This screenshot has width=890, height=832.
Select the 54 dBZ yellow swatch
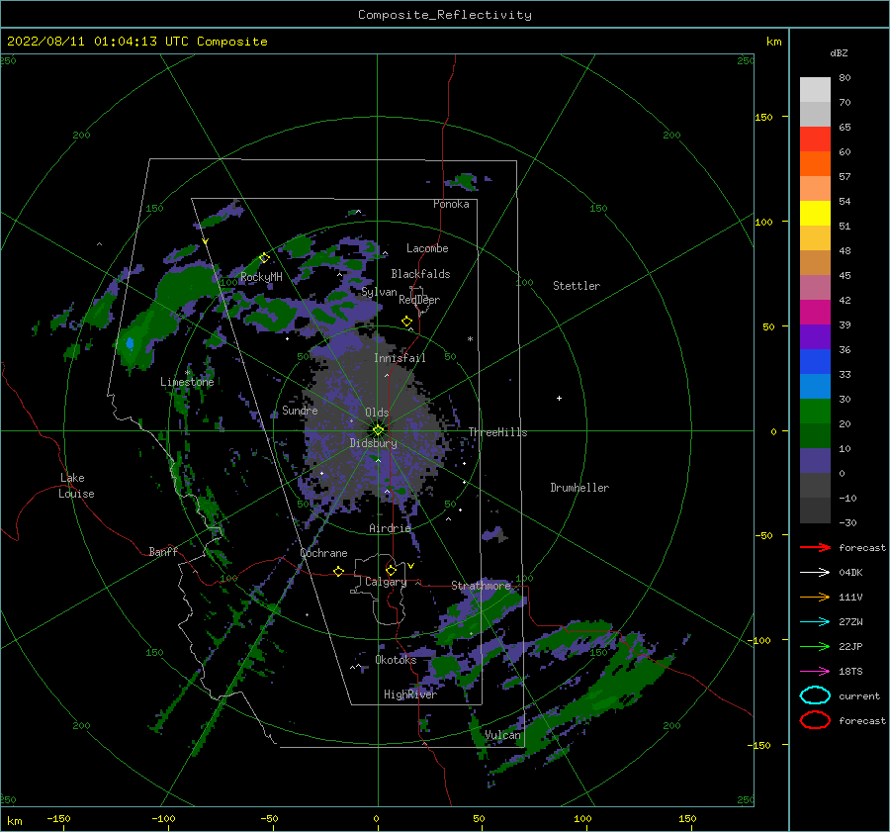(x=815, y=213)
